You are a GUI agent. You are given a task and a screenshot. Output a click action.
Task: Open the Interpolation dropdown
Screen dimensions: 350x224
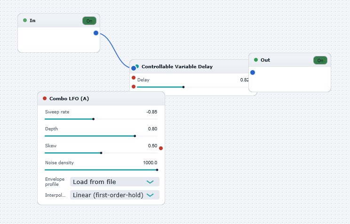(x=115, y=195)
